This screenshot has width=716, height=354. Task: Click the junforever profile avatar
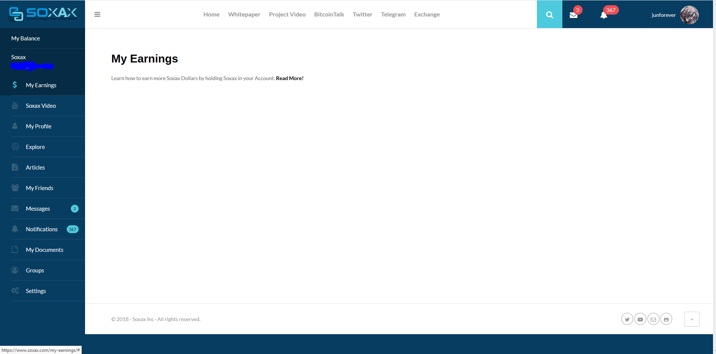689,15
